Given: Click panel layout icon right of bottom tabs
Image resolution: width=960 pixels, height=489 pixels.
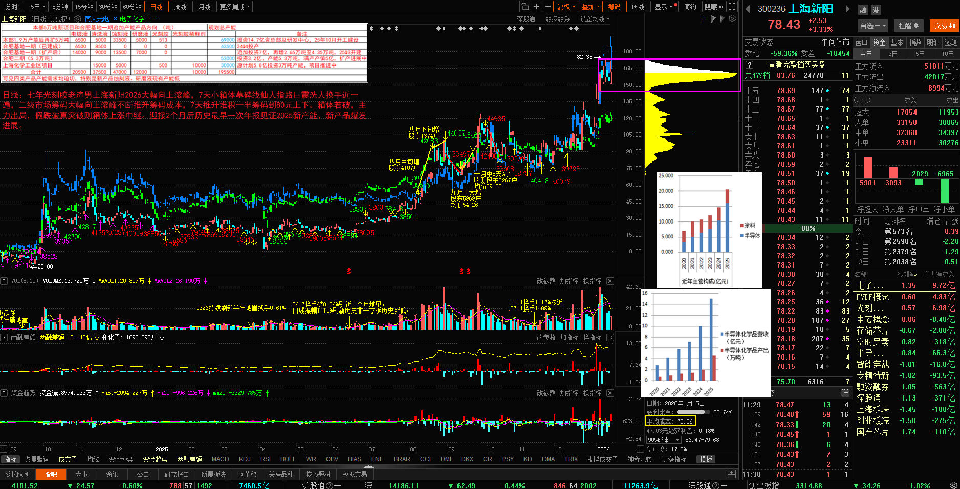Looking at the screenshot, I should pyautogui.click(x=732, y=474).
